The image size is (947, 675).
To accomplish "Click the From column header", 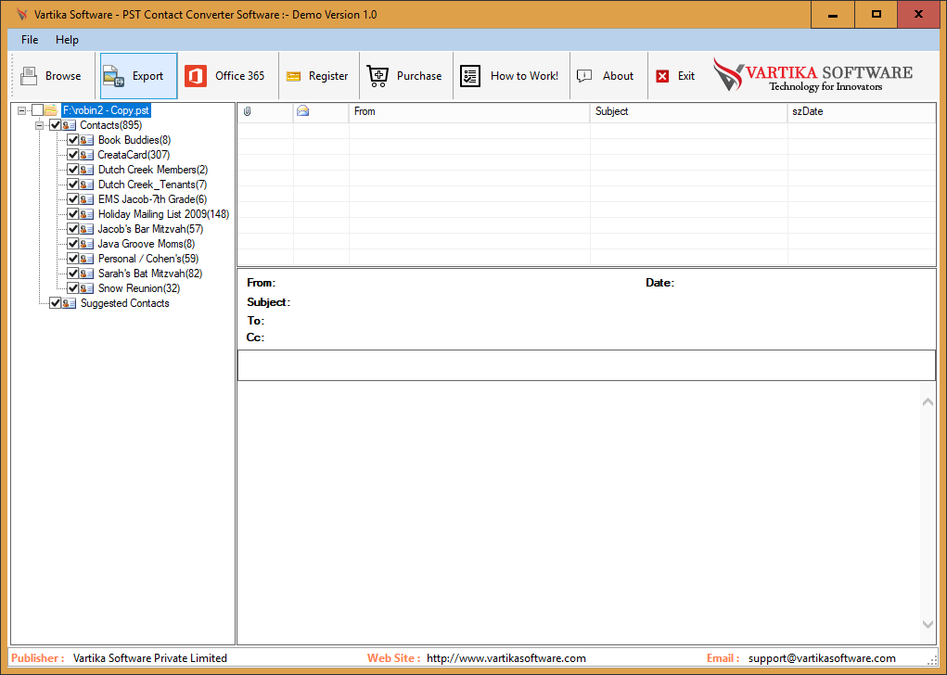I will pyautogui.click(x=469, y=111).
